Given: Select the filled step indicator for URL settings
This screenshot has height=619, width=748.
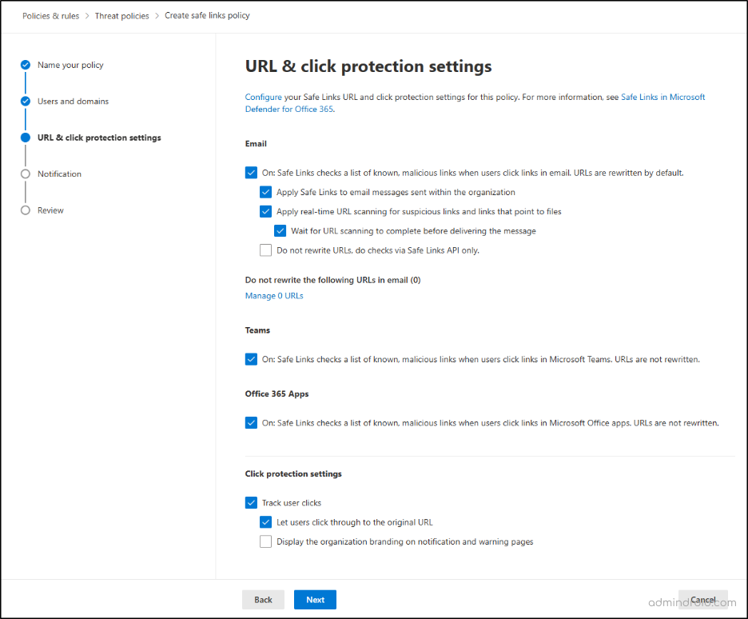Looking at the screenshot, I should [24, 137].
